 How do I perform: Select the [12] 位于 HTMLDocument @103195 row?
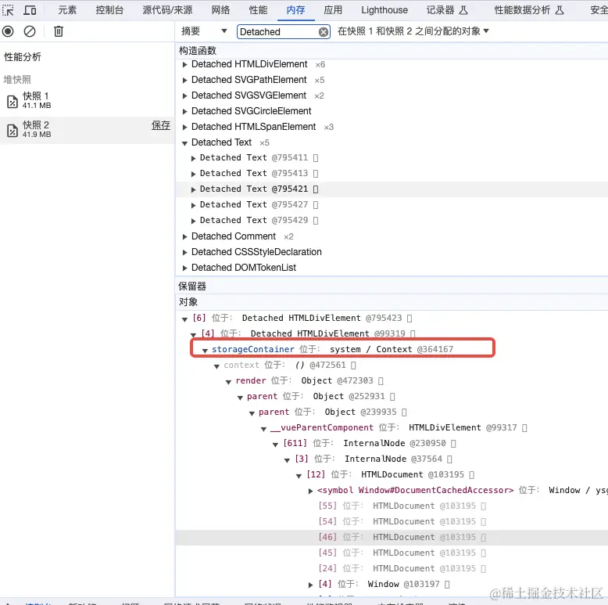click(392, 475)
